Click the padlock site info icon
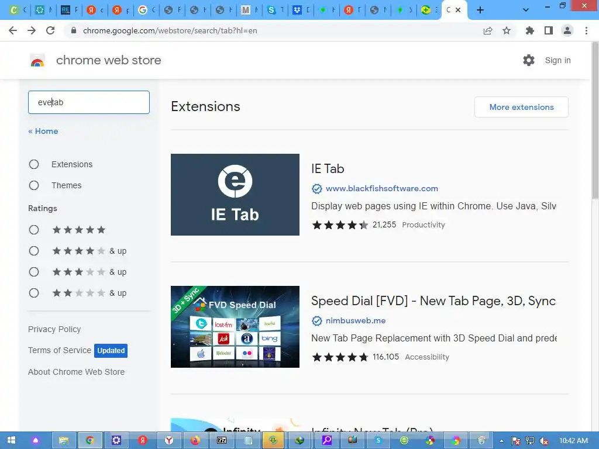This screenshot has width=599, height=449. [74, 30]
